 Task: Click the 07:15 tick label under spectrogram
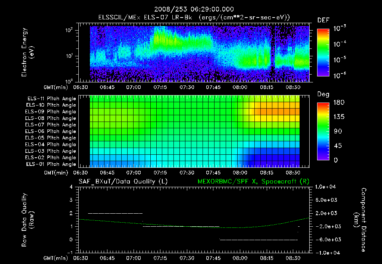pos(160,87)
